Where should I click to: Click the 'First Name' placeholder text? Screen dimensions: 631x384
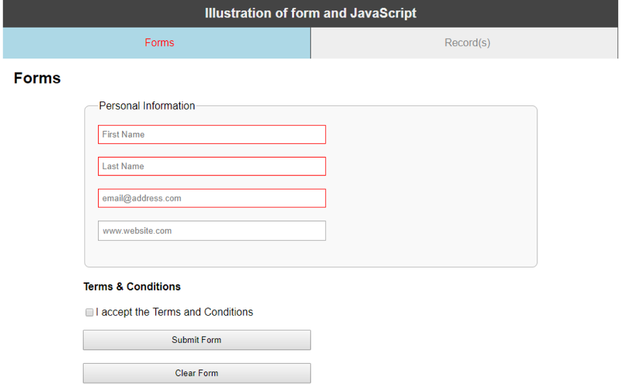[123, 135]
